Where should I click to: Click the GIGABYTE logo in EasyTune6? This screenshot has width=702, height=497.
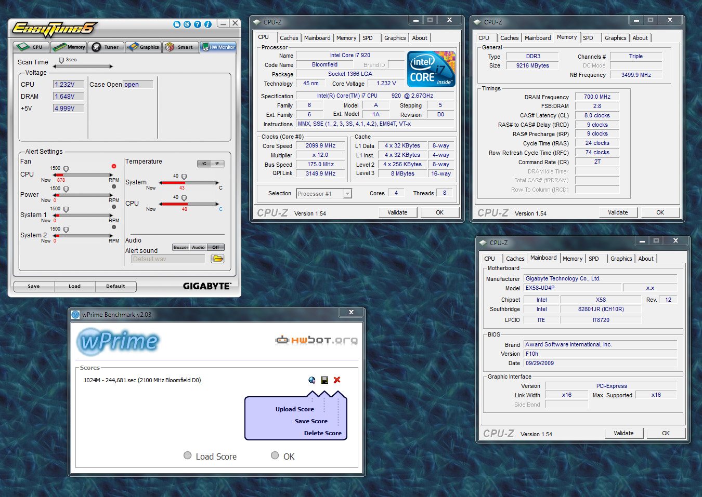206,286
